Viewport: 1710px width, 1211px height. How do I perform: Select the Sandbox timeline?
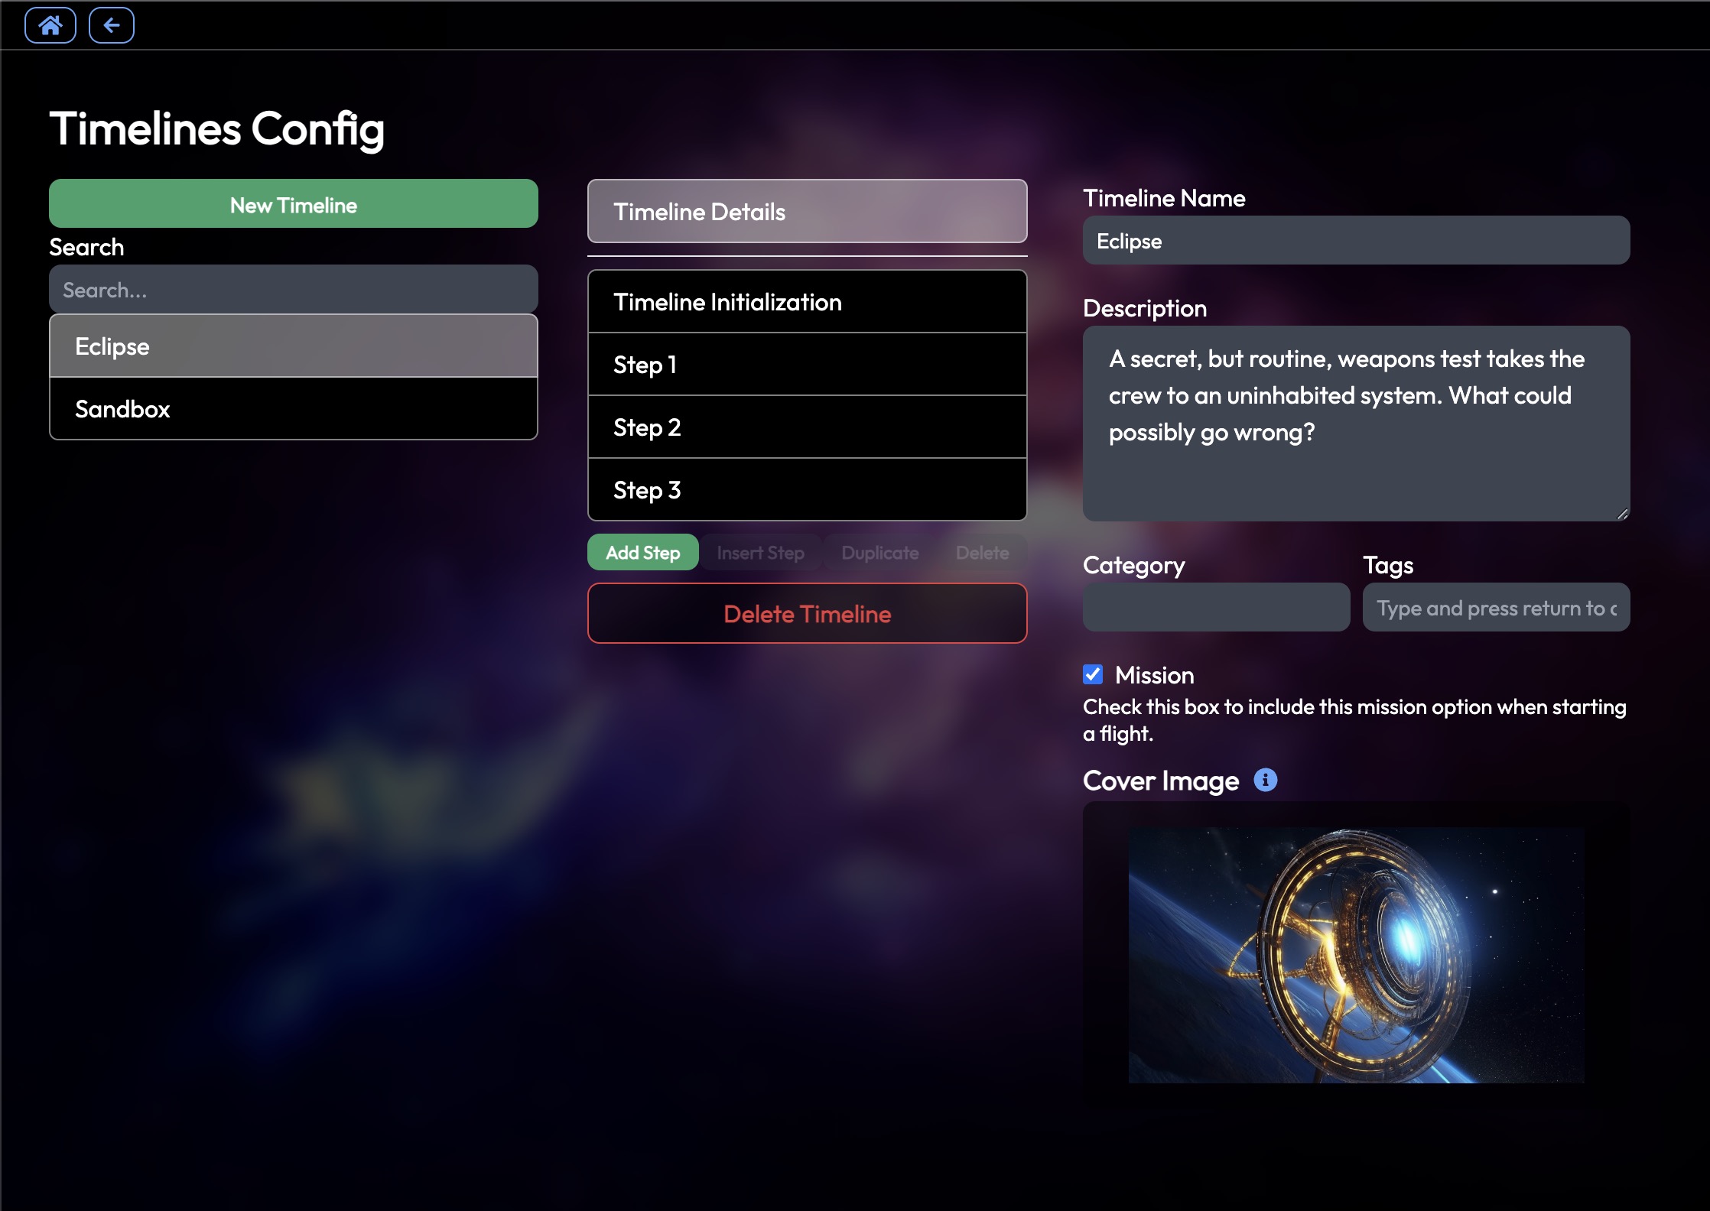pos(294,409)
